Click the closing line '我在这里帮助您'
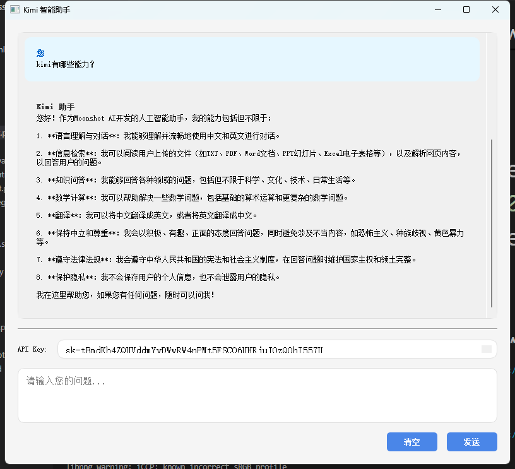Viewport: 515px width, 469px height. [x=126, y=295]
